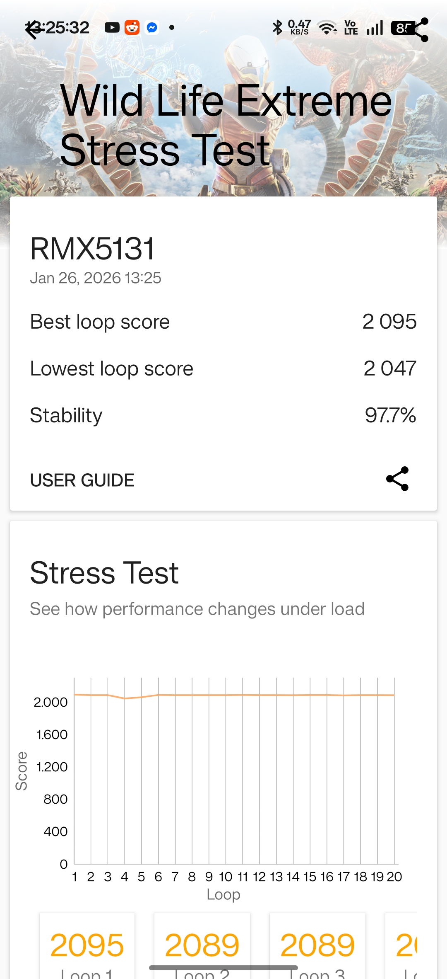Tap the Lowest loop score row

coord(223,368)
